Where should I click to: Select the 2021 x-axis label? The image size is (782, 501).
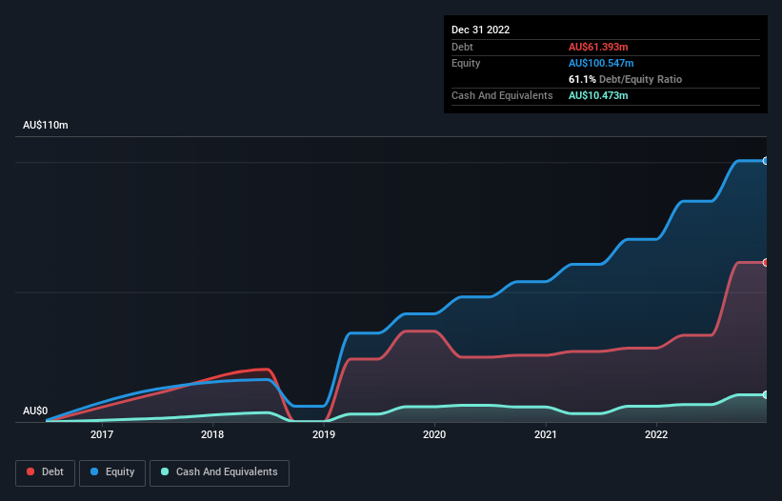[546, 434]
